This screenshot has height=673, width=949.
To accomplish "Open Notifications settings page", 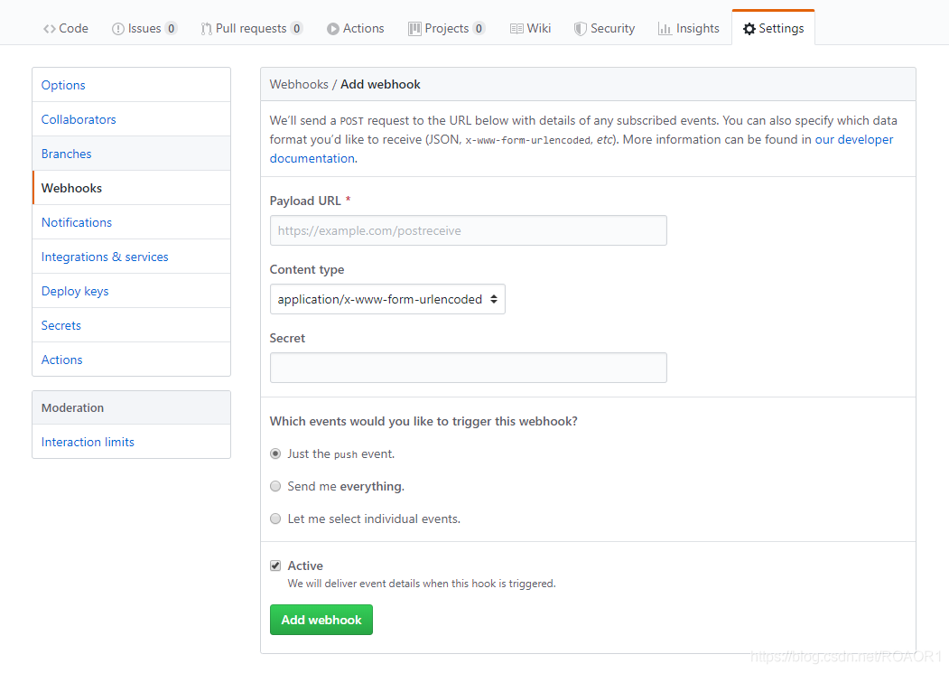I will (131, 222).
